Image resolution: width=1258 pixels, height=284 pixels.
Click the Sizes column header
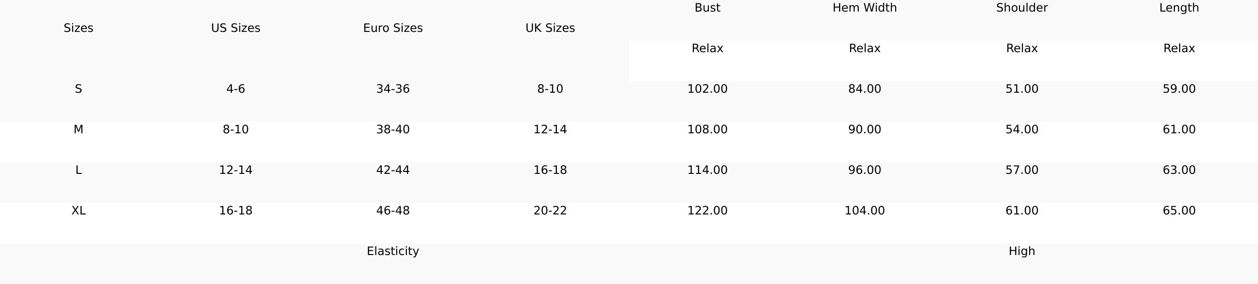coord(78,28)
